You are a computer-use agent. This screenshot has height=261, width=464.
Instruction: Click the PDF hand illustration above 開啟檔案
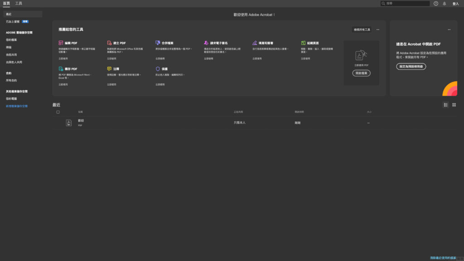[x=361, y=55]
